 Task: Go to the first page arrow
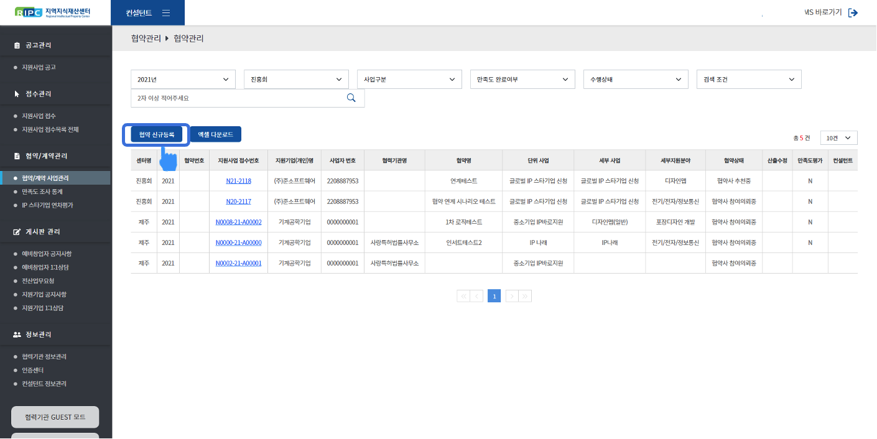click(463, 296)
